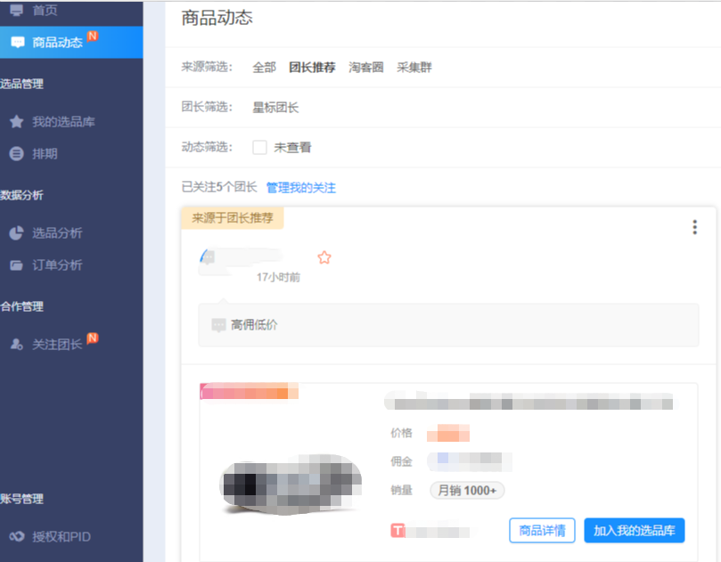Open the 商品动态 sidebar menu item
The image size is (721, 562).
pos(57,42)
